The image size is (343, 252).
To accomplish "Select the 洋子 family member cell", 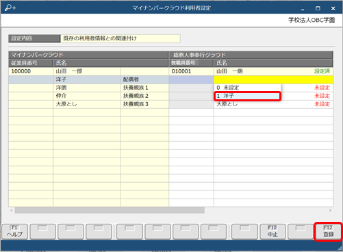I will point(87,79).
